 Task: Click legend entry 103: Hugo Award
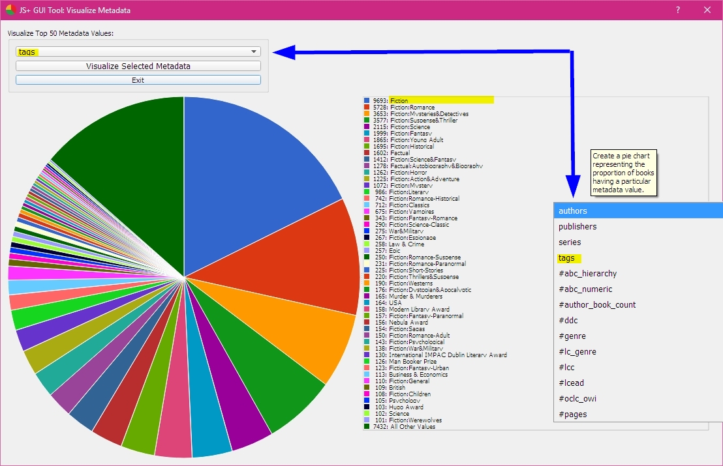coord(399,407)
